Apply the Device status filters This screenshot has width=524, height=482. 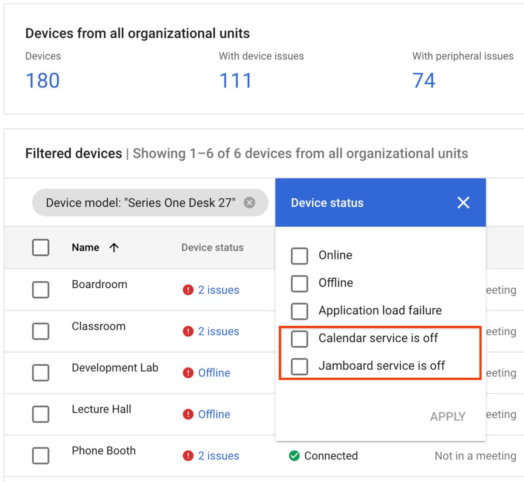447,416
